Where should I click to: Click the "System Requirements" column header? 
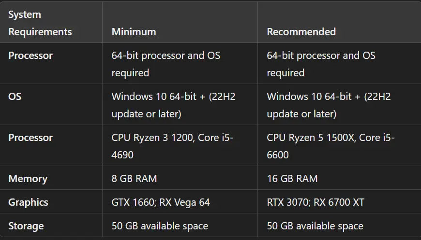tap(40, 23)
